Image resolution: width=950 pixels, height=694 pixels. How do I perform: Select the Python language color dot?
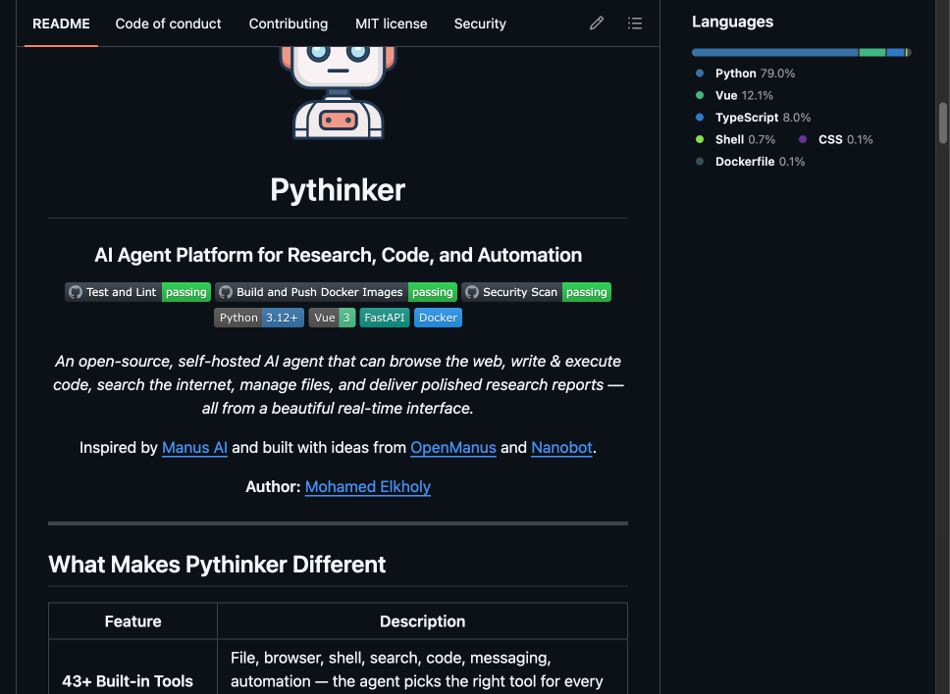(701, 73)
